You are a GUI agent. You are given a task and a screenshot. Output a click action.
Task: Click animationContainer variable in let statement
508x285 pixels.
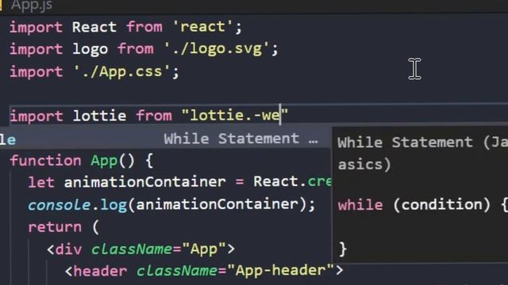(144, 182)
